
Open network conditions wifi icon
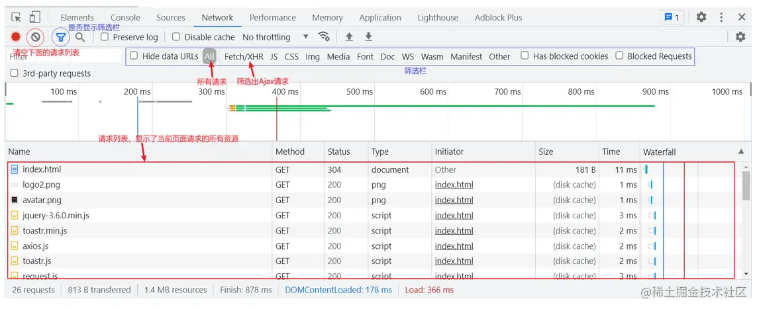(324, 36)
